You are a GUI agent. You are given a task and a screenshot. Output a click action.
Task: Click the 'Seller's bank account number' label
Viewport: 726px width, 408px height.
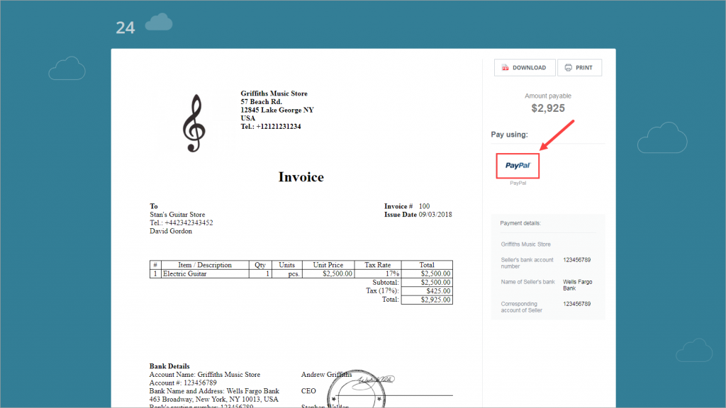coord(527,263)
